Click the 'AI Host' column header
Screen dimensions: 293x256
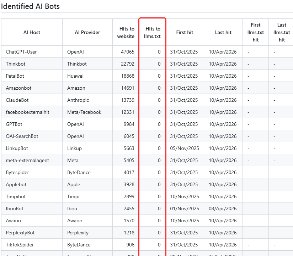pos(32,32)
